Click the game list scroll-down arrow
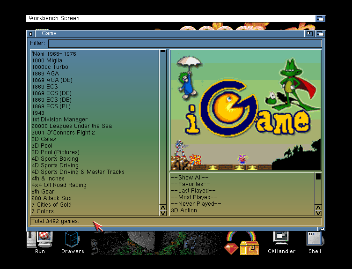The height and width of the screenshot is (269, 352). tap(163, 213)
